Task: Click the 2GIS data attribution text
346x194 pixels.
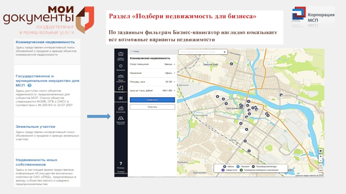Action: (x=309, y=175)
